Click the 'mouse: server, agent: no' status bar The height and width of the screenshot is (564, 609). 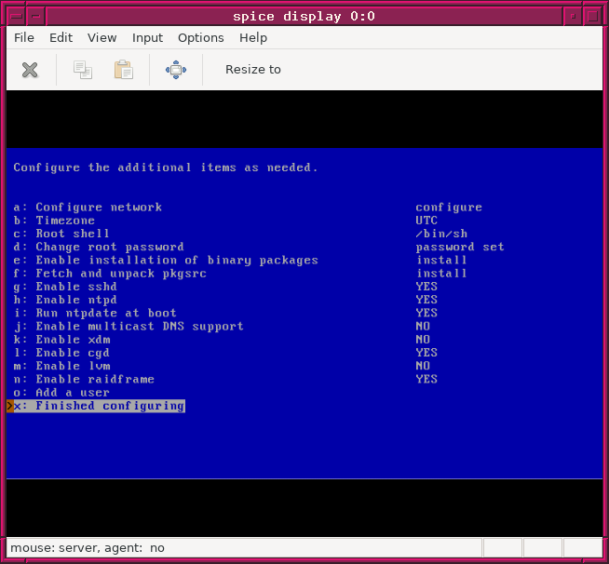click(x=88, y=548)
